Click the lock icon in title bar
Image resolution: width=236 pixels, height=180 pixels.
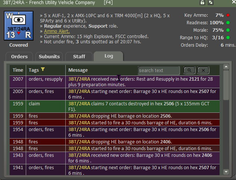(x=202, y=3)
